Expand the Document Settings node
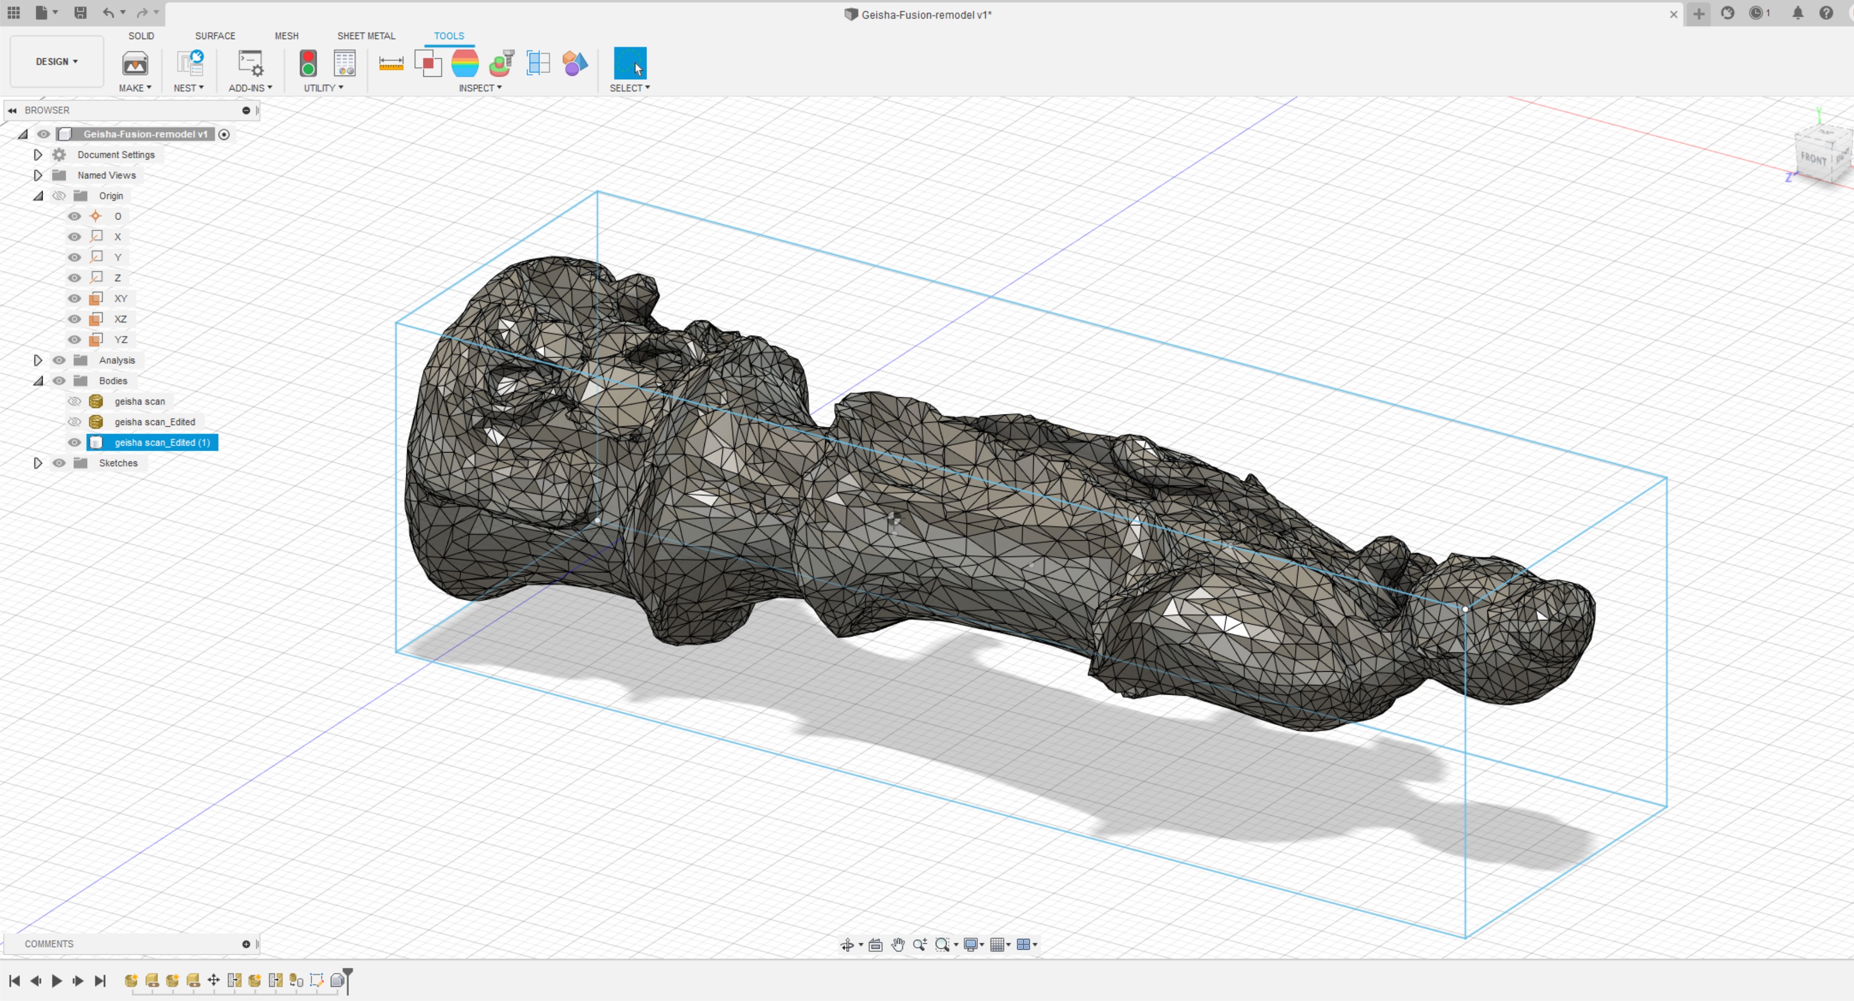This screenshot has width=1854, height=1001. 38,155
